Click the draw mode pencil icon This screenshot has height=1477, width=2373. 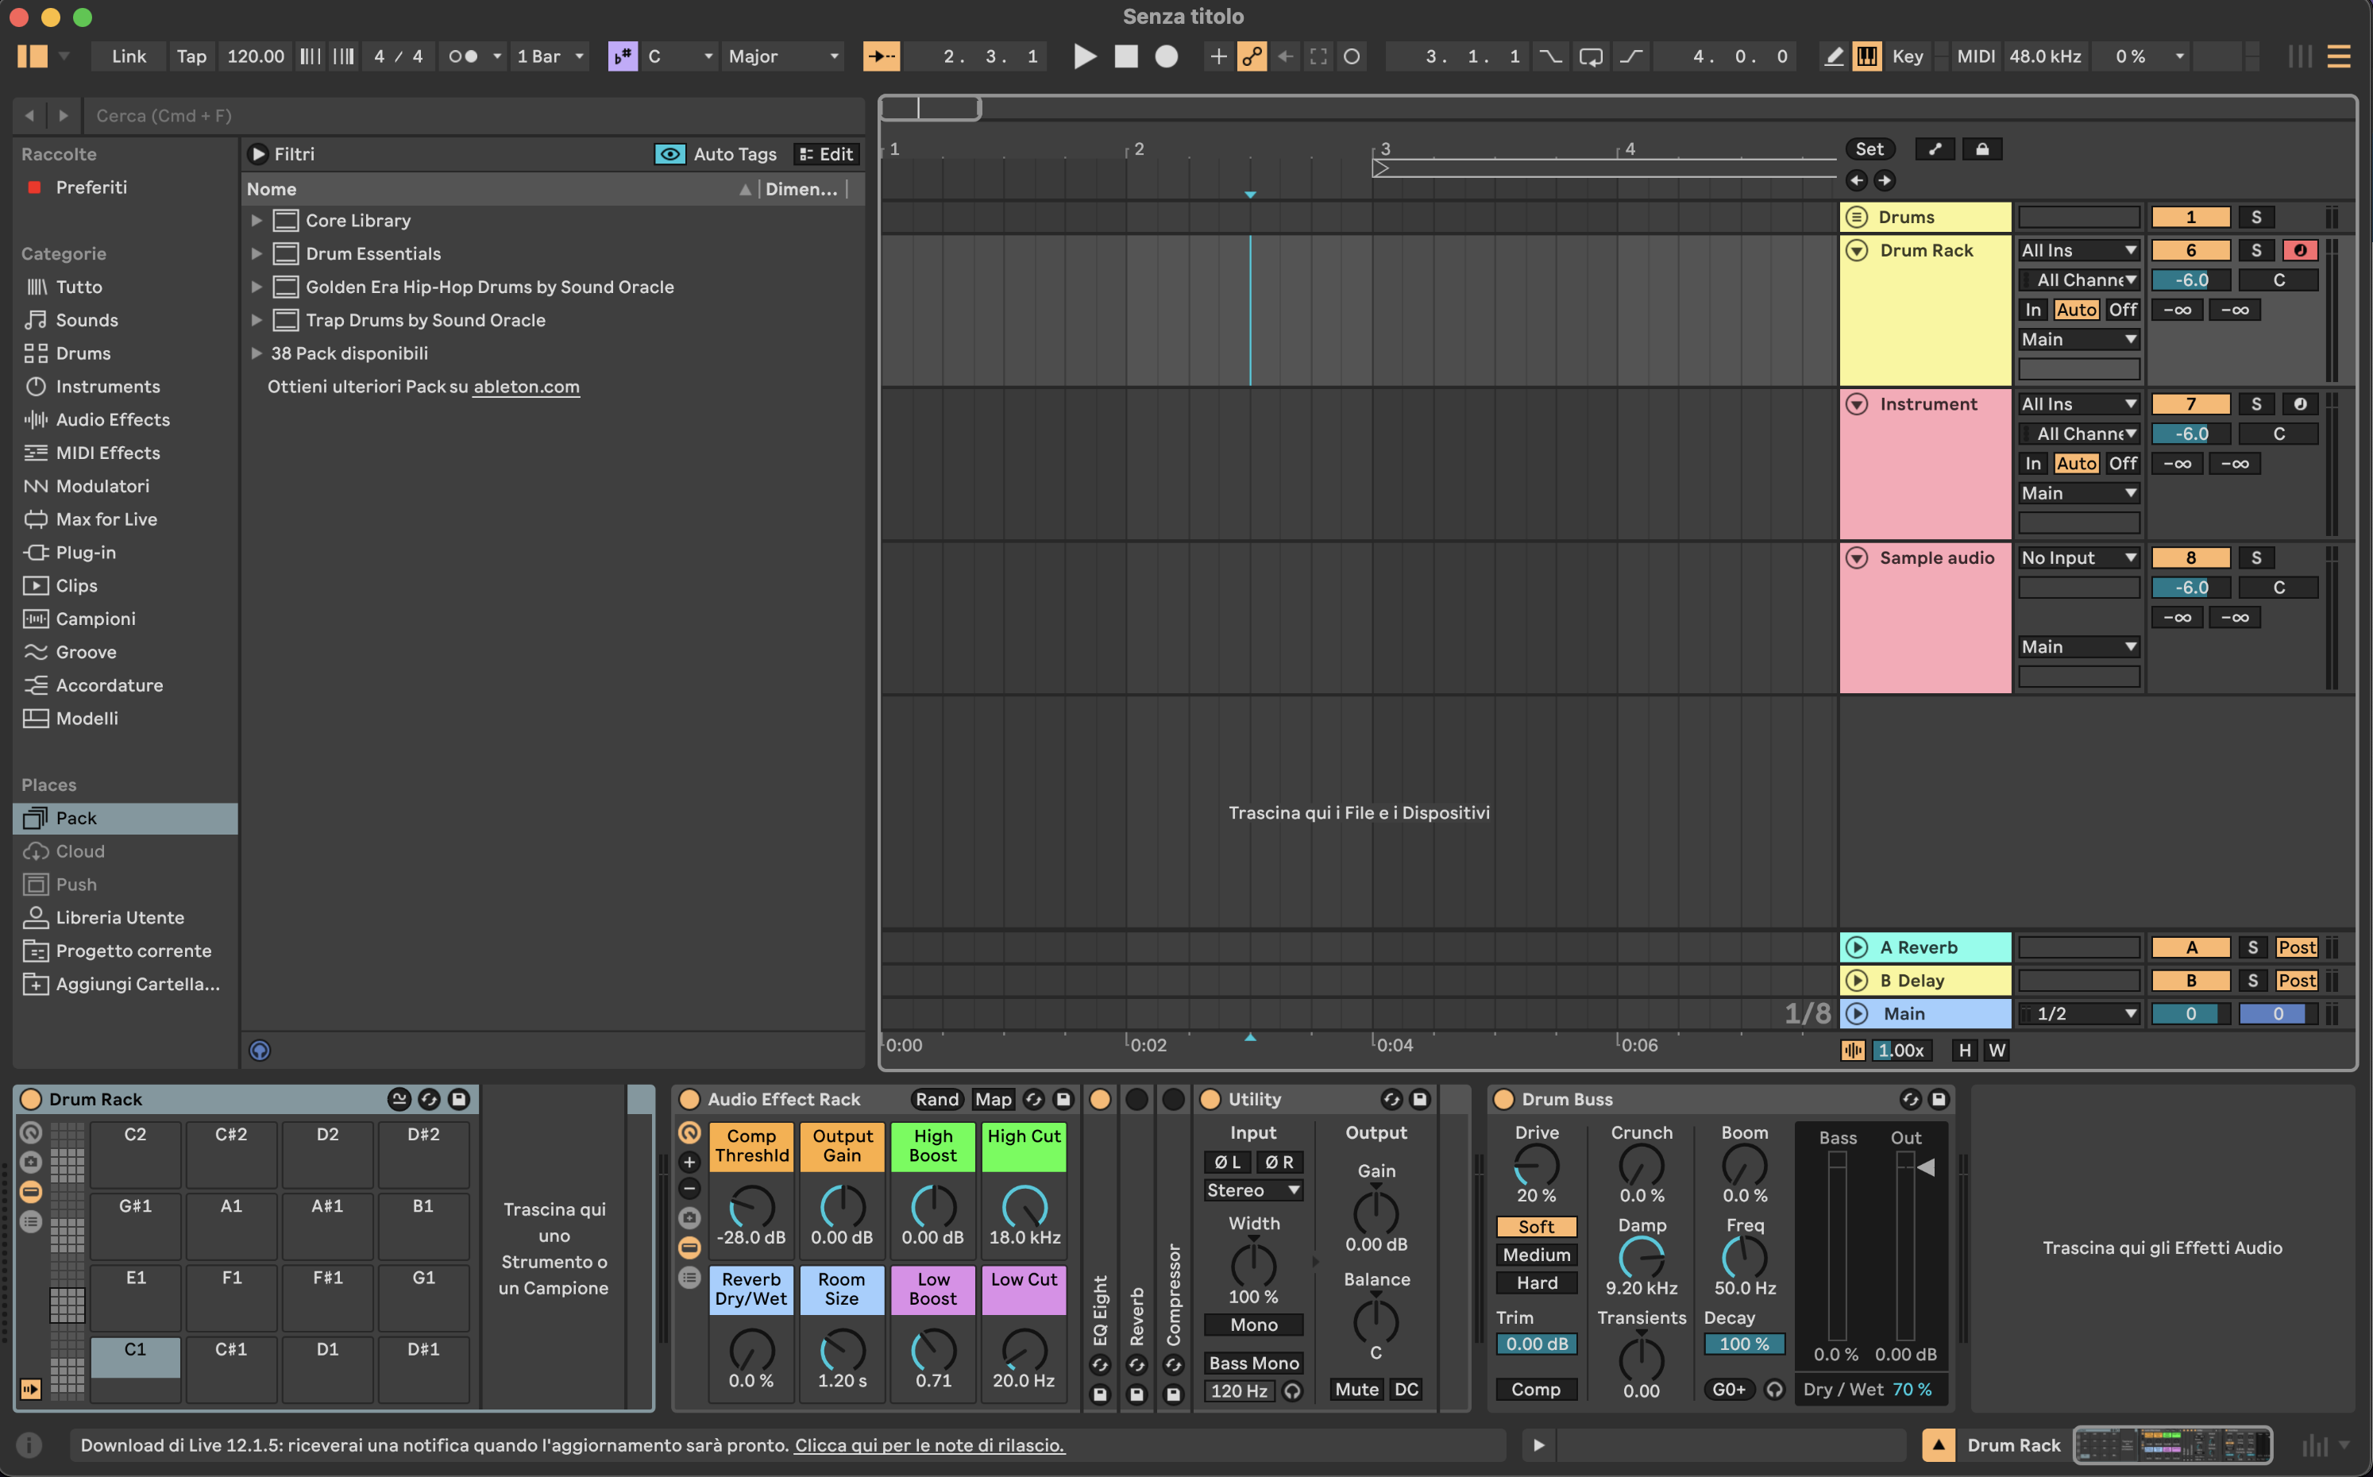[x=1831, y=56]
